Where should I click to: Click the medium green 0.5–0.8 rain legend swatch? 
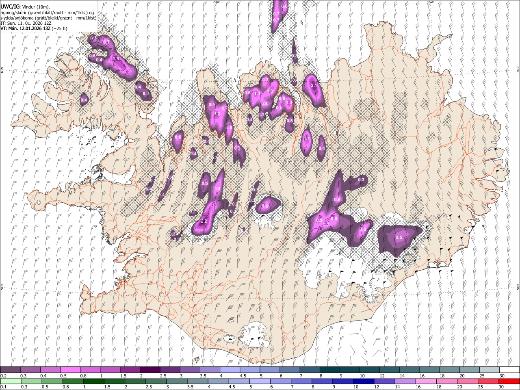[x=52, y=381]
